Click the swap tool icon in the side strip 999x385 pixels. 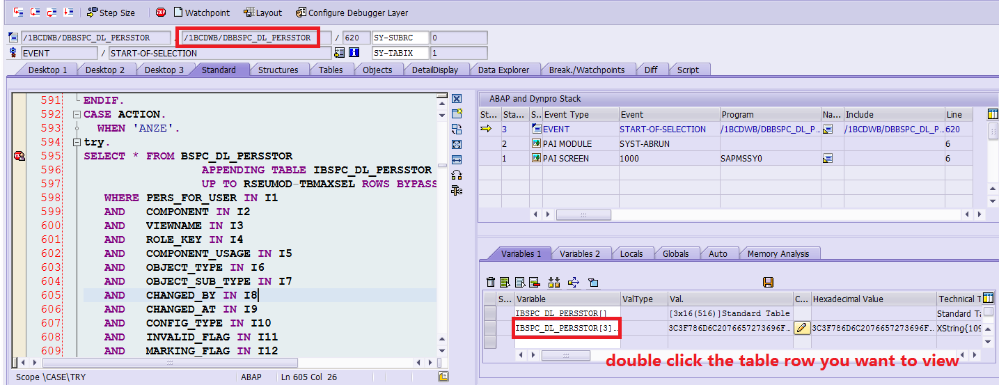(x=457, y=129)
